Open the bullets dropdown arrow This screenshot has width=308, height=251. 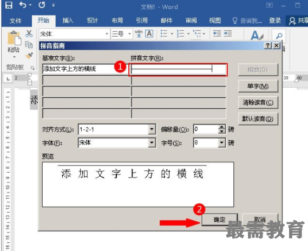(172, 34)
